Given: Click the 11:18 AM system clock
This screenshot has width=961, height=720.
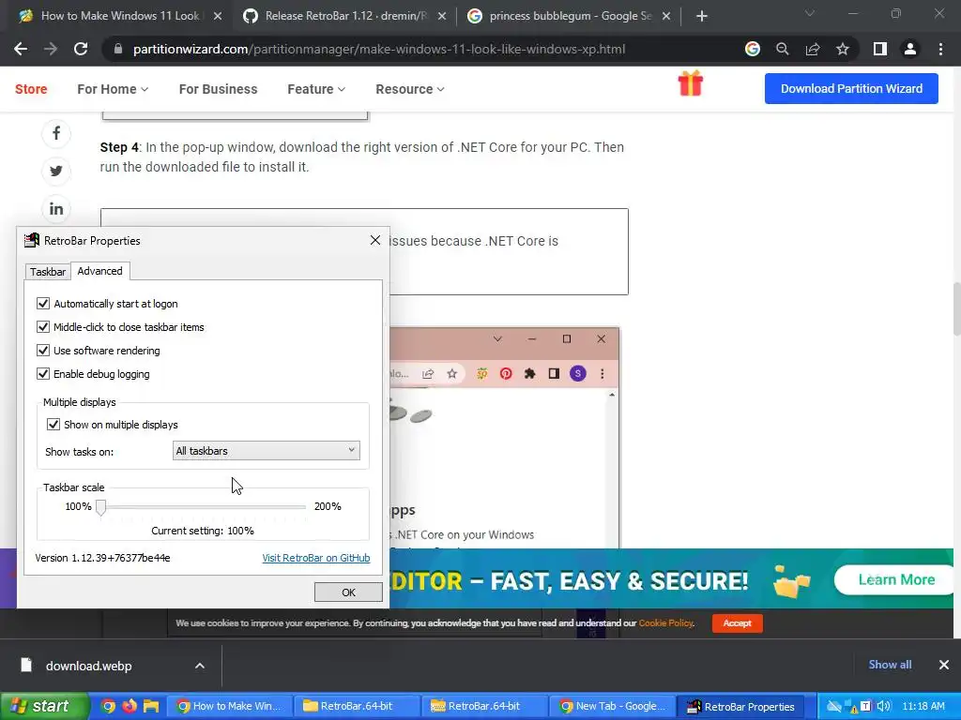Looking at the screenshot, I should click(x=923, y=706).
